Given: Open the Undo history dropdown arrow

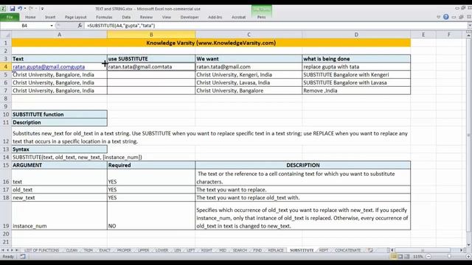Looking at the screenshot, I should (25, 9).
